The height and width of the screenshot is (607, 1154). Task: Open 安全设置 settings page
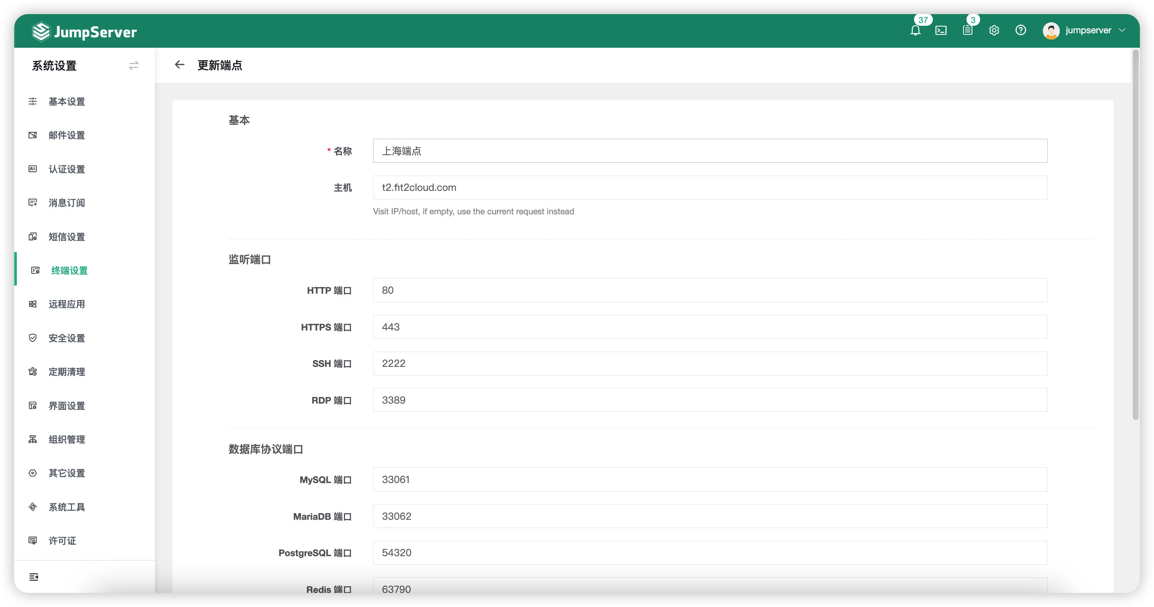67,338
